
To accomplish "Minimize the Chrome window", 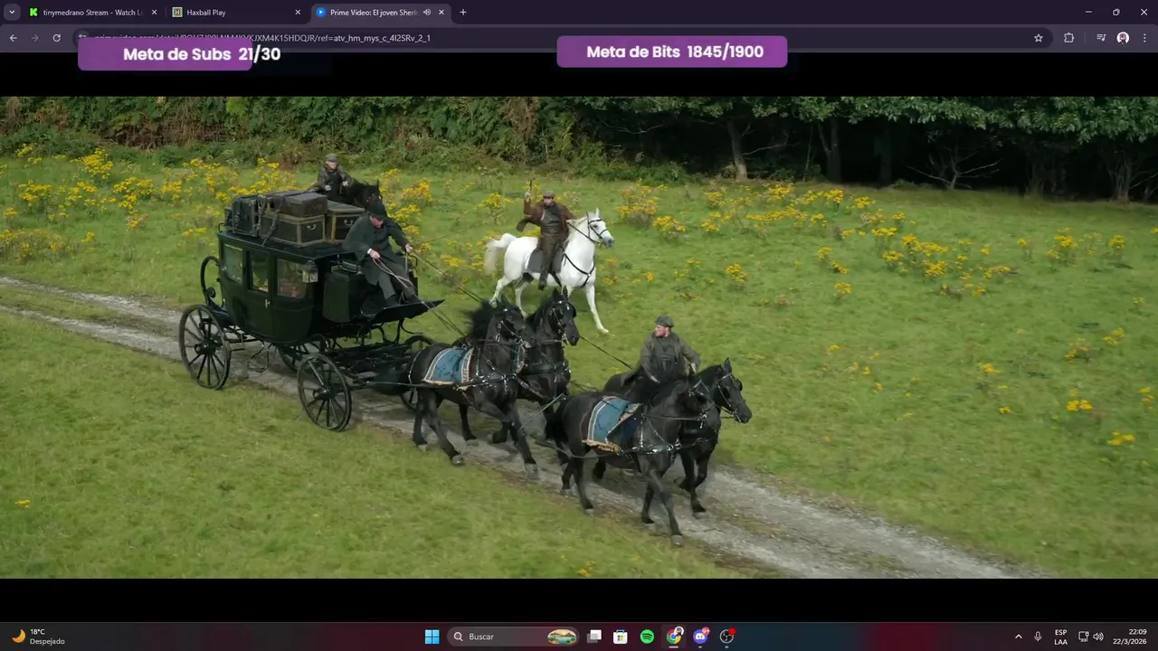I will tap(1088, 12).
